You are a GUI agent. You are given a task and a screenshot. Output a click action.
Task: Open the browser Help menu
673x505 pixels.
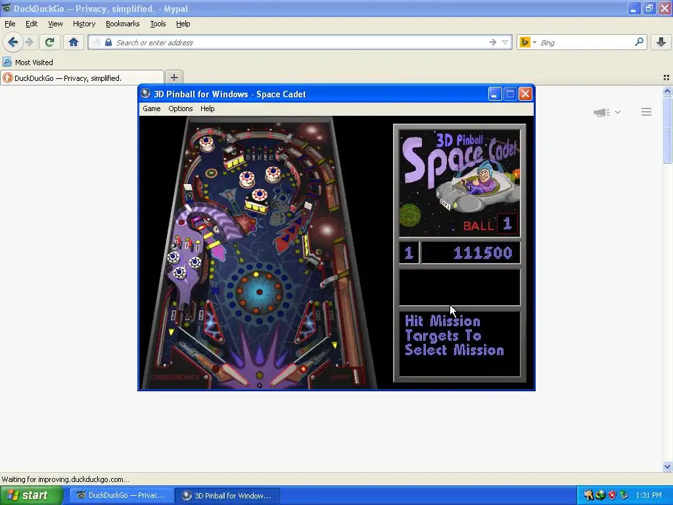(x=183, y=24)
